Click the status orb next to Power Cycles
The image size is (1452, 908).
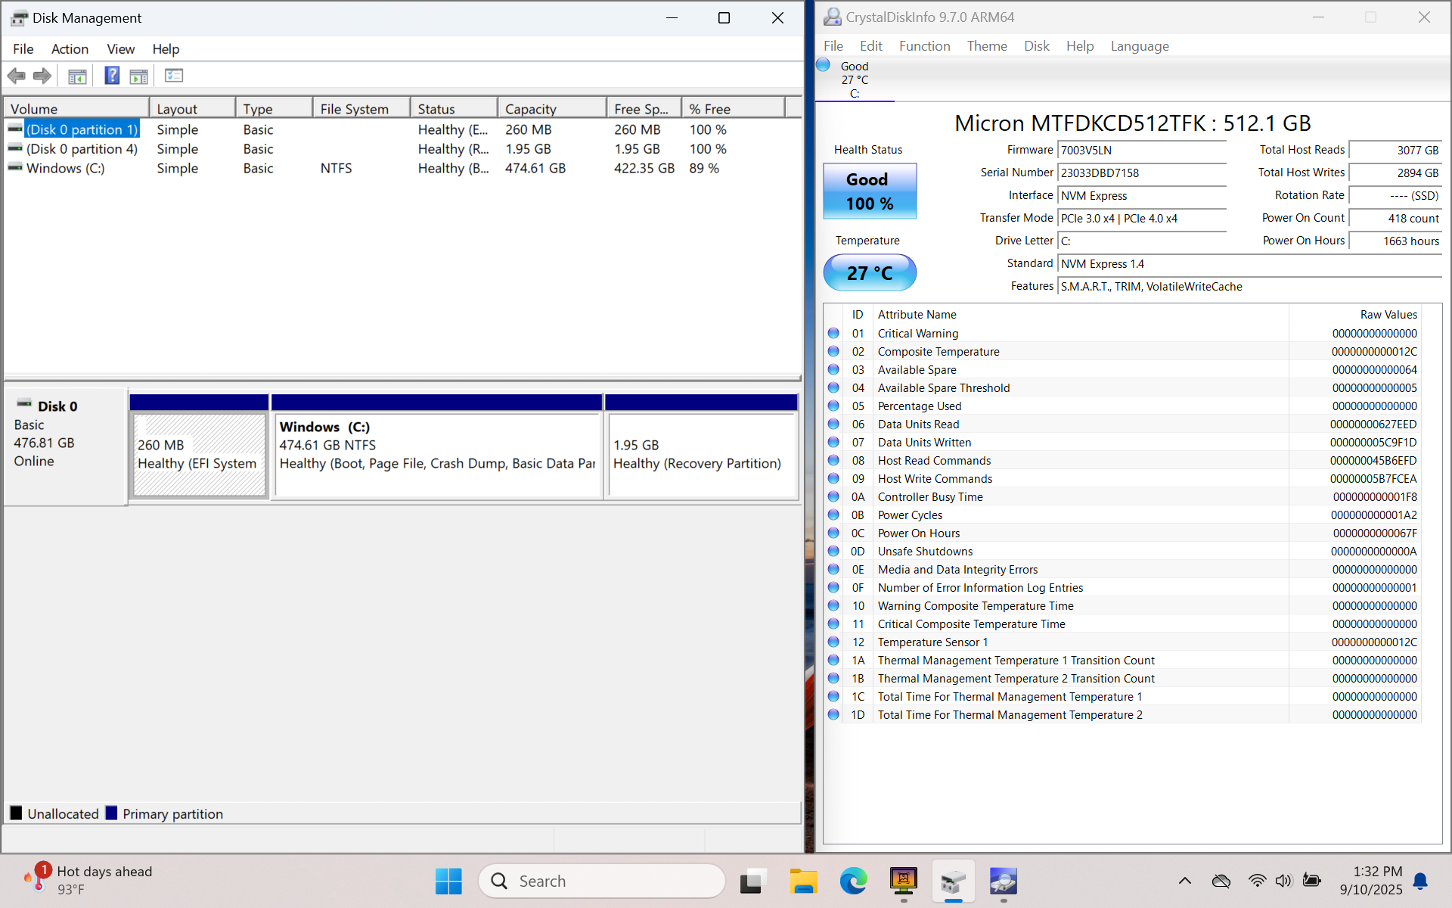coord(833,515)
